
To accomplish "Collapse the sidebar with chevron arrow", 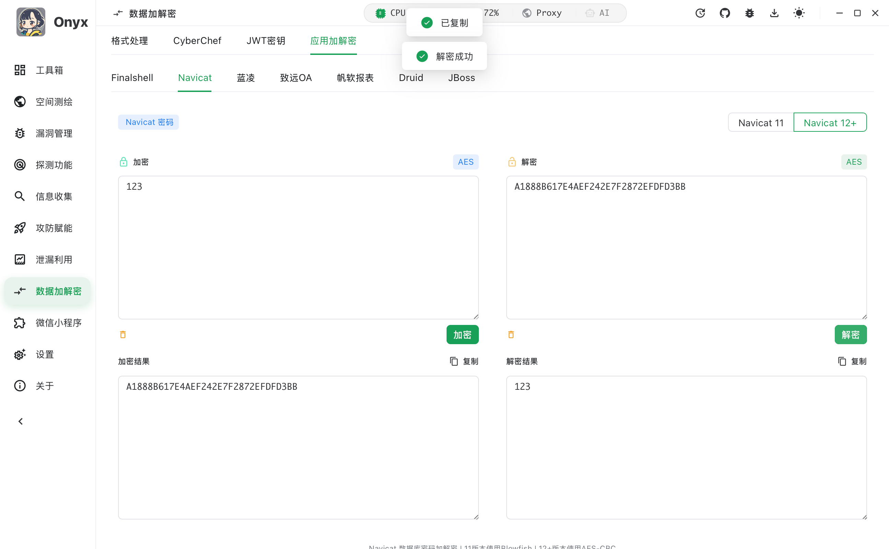I will tap(21, 421).
